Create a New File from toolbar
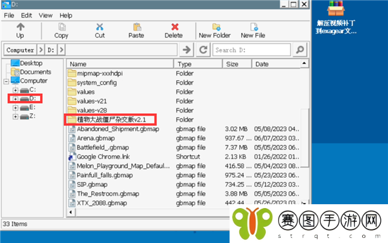This screenshot has height=243, width=388. [253, 30]
